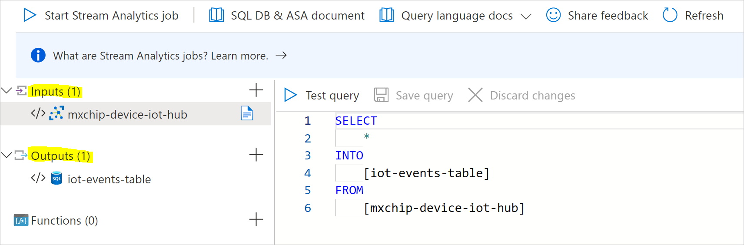Viewport: 744px width, 245px height.
Task: Collapse the Inputs (1) section chevron
Action: coord(7,91)
